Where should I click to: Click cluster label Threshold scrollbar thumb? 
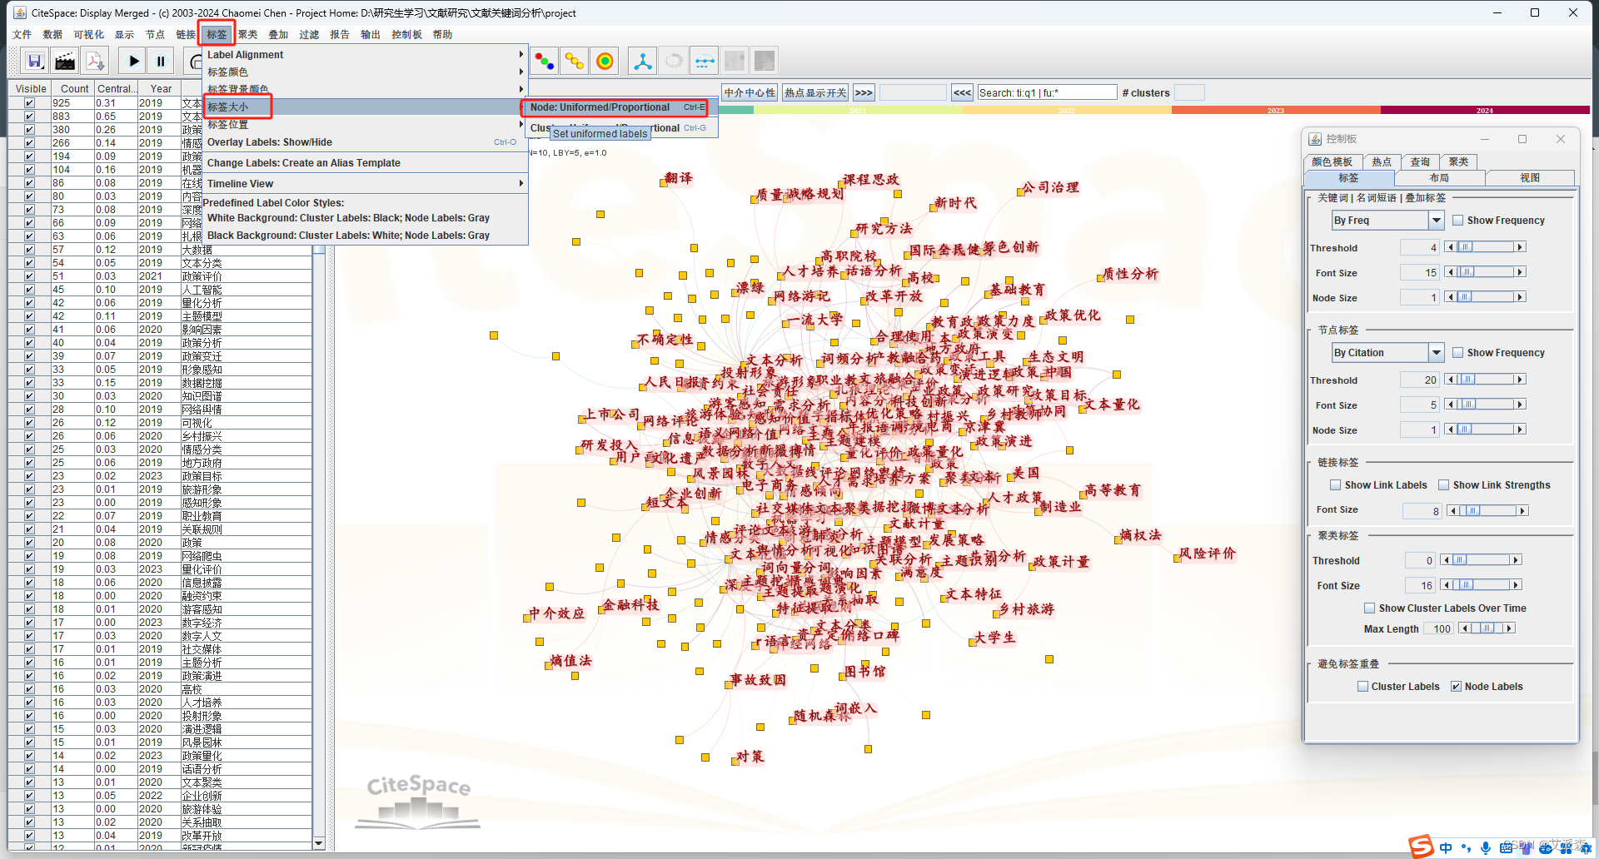pyautogui.click(x=1459, y=560)
